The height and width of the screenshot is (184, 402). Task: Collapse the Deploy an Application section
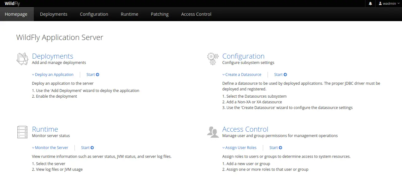click(x=53, y=75)
